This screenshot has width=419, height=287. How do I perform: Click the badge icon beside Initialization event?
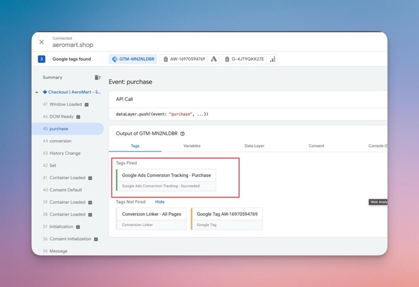pyautogui.click(x=78, y=227)
